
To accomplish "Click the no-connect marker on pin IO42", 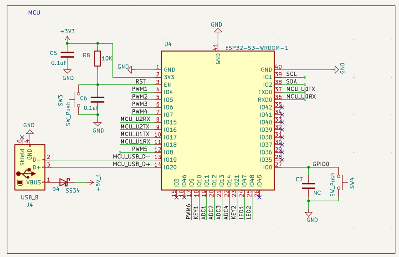I will click(x=282, y=107).
